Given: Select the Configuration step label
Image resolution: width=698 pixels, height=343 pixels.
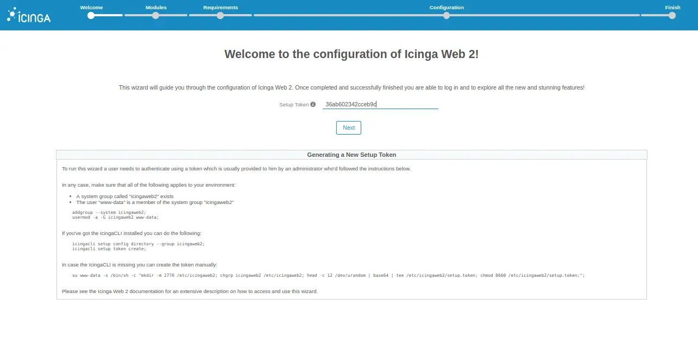Looking at the screenshot, I should pyautogui.click(x=447, y=8).
